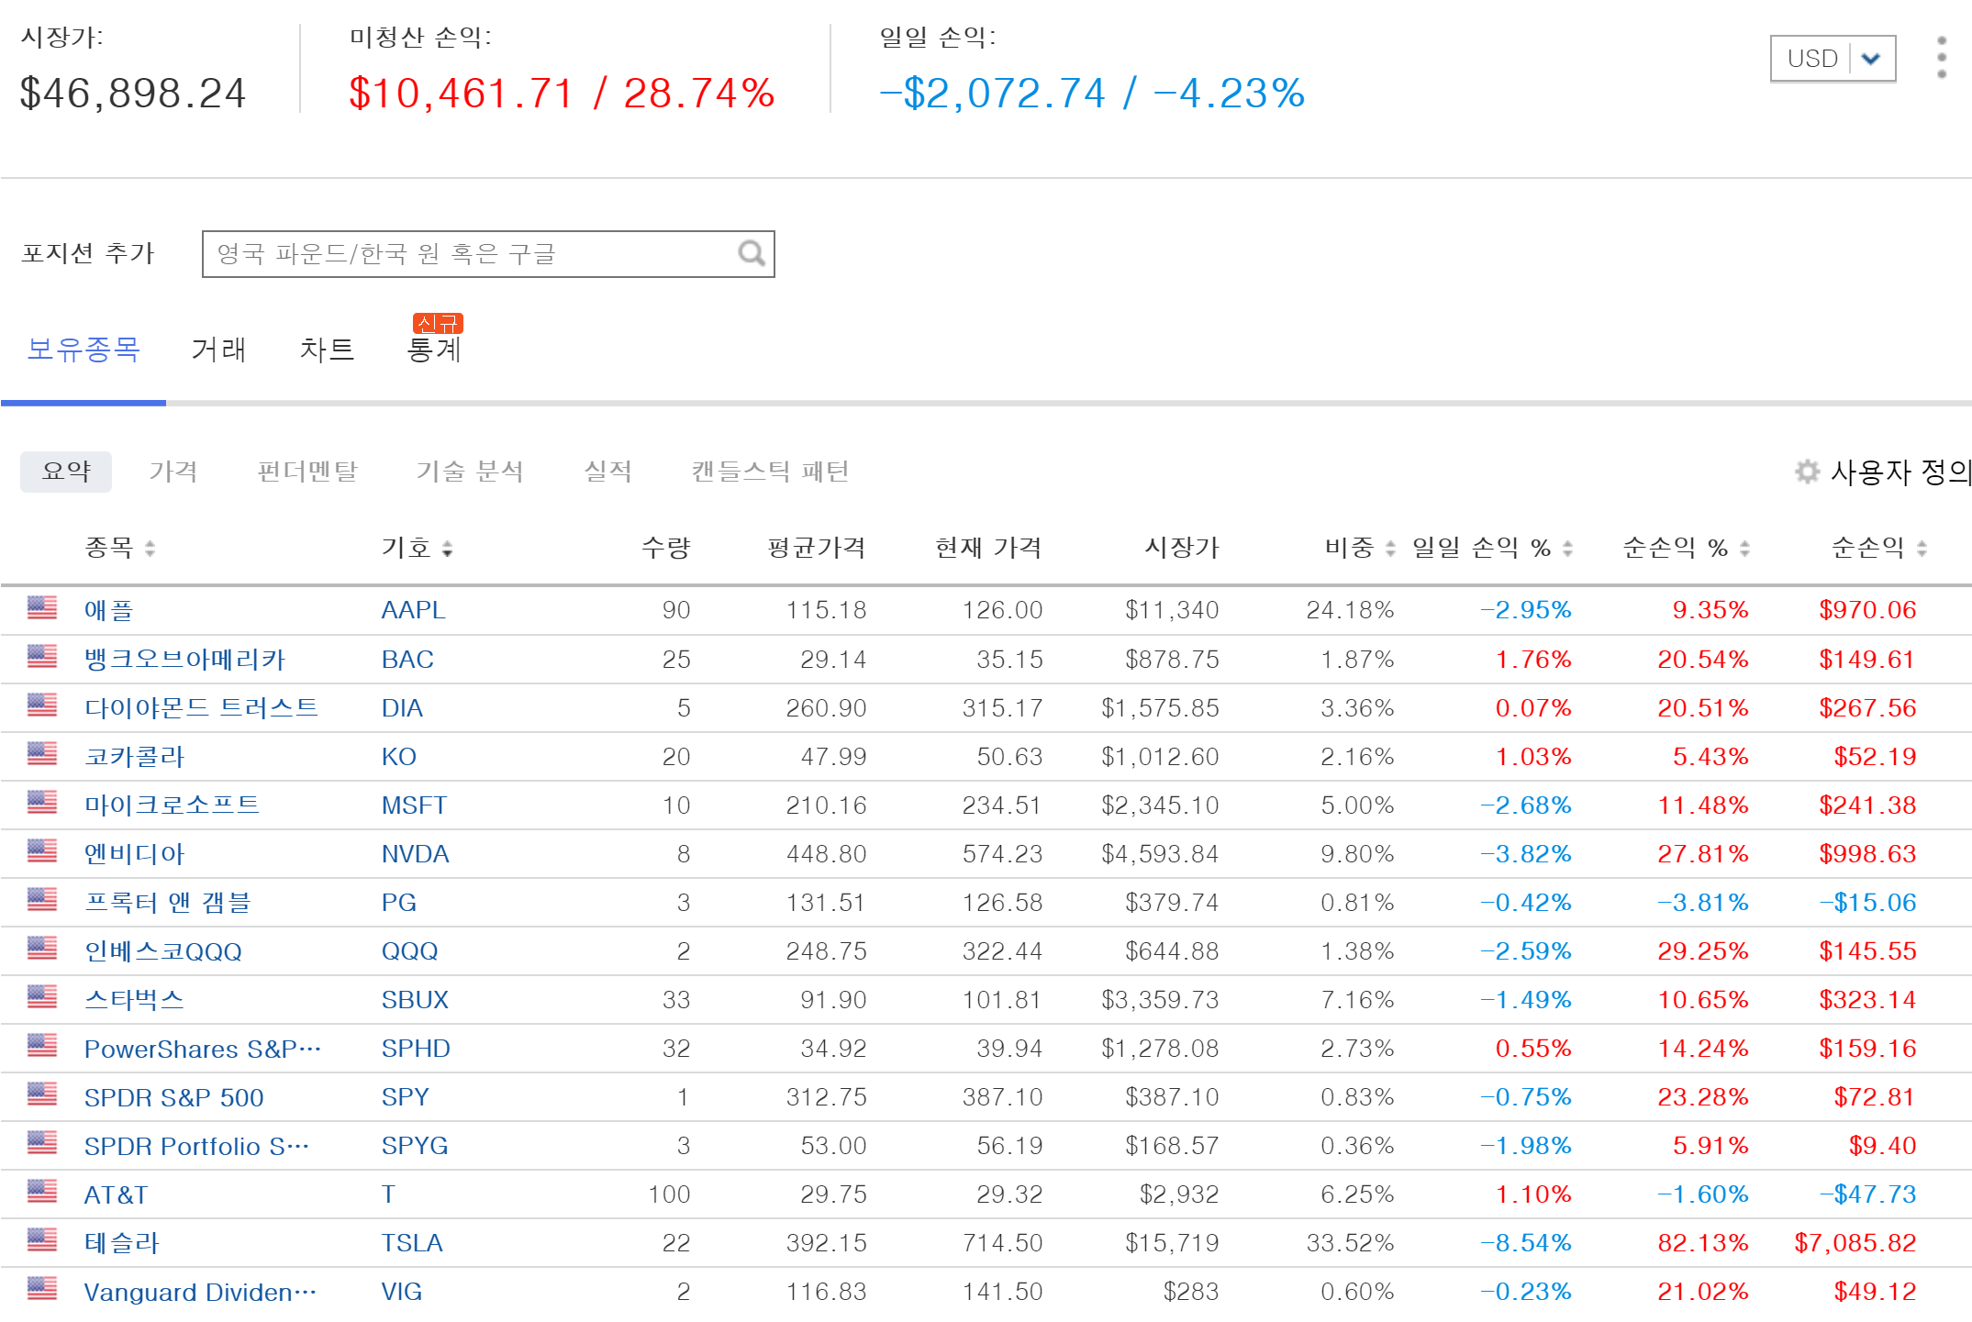Open the 다이아몬드 트러스트 link
Viewport: 1972px width, 1322px height.
[201, 707]
